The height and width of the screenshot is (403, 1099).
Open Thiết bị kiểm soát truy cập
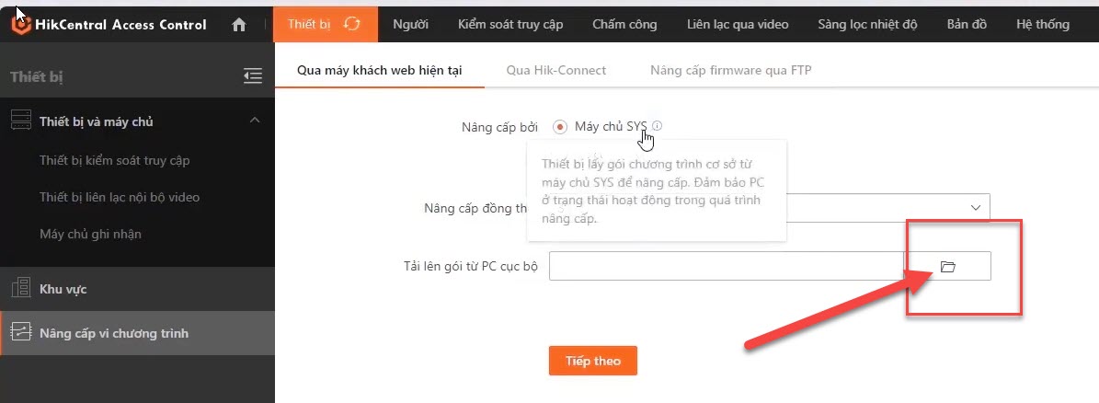point(115,161)
